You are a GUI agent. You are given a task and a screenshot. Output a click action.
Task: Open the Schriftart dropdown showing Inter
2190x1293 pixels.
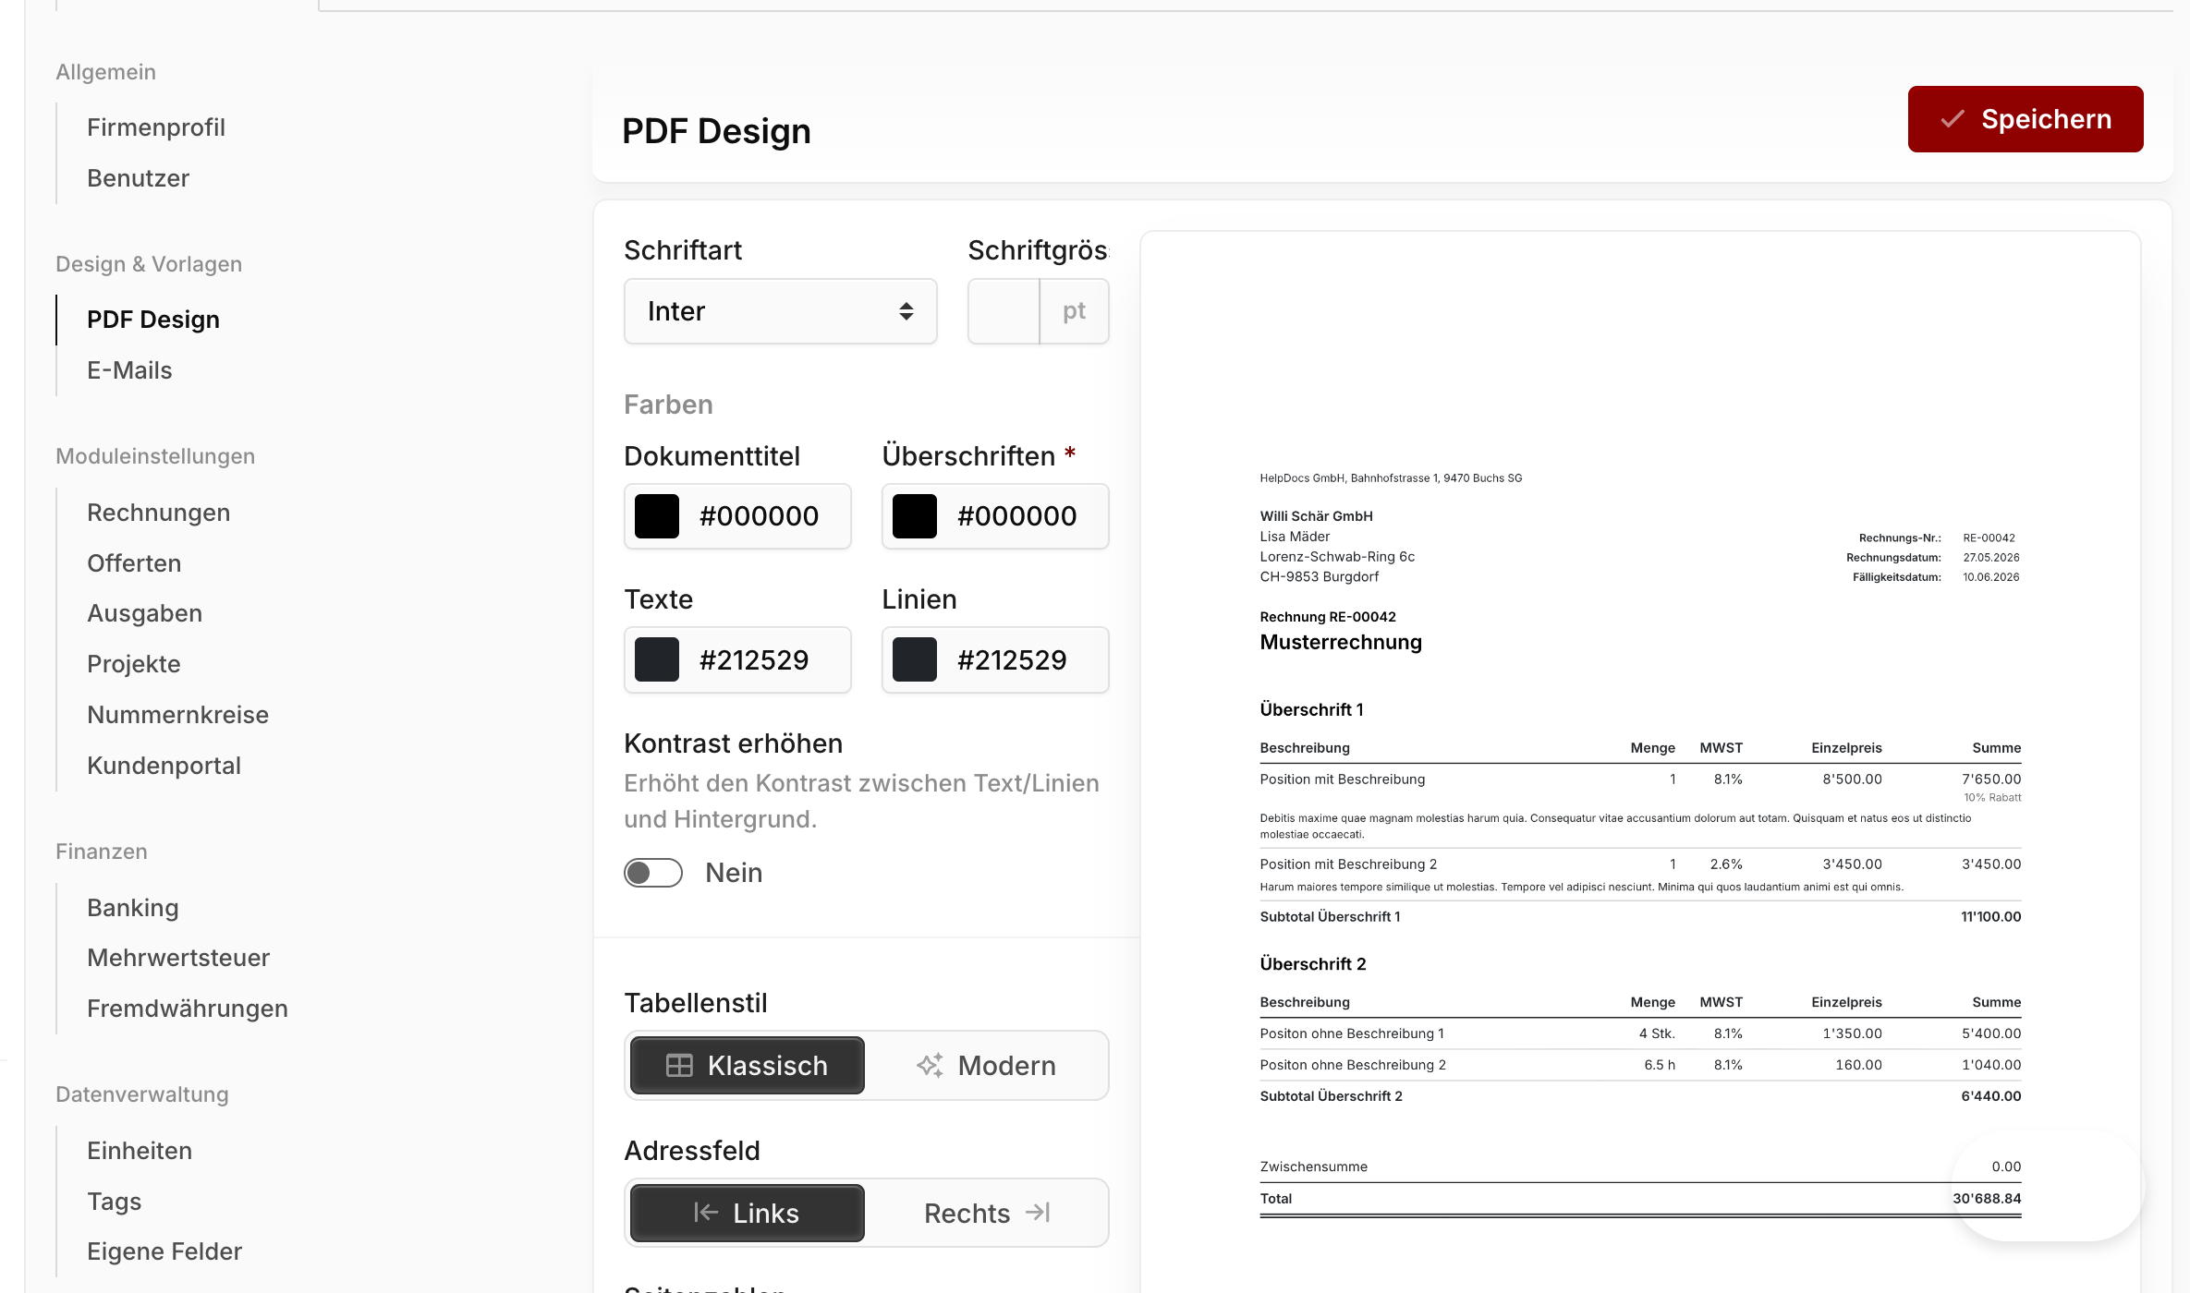coord(781,311)
